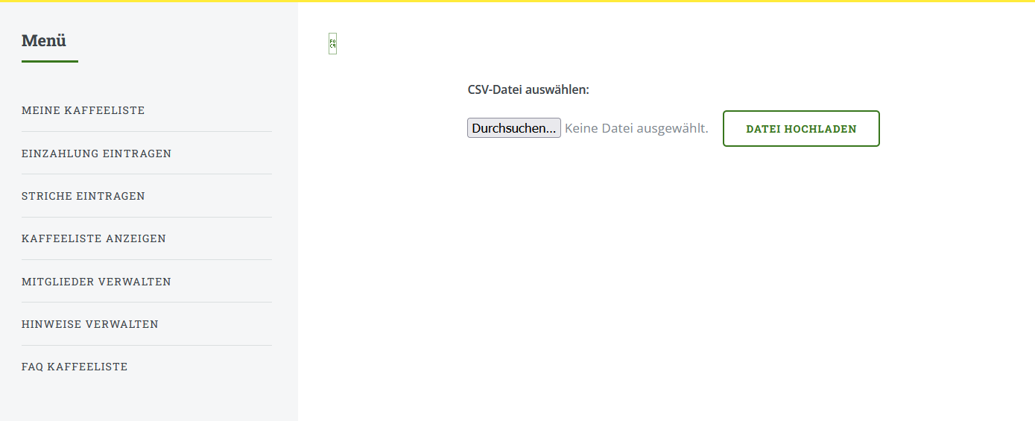This screenshot has width=1035, height=421.
Task: Click the 'Keine Datei ausgewählt.' file status text
Action: coord(636,128)
